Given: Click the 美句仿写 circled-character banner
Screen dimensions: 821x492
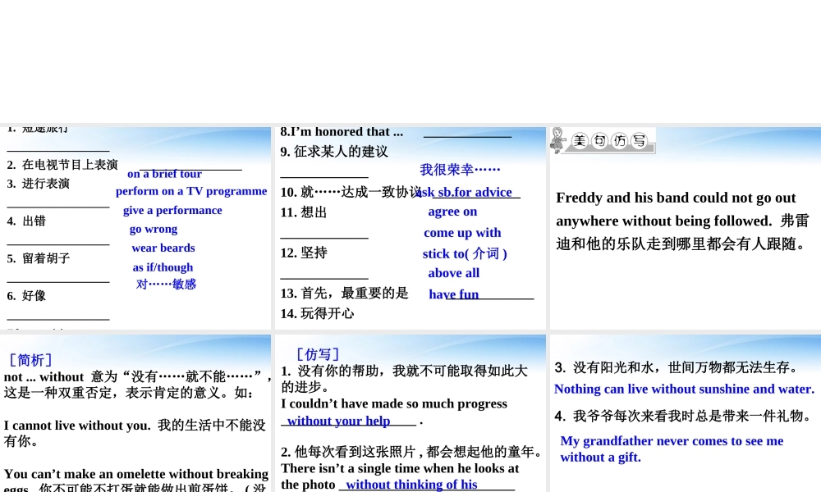Looking at the screenshot, I should pos(609,141).
